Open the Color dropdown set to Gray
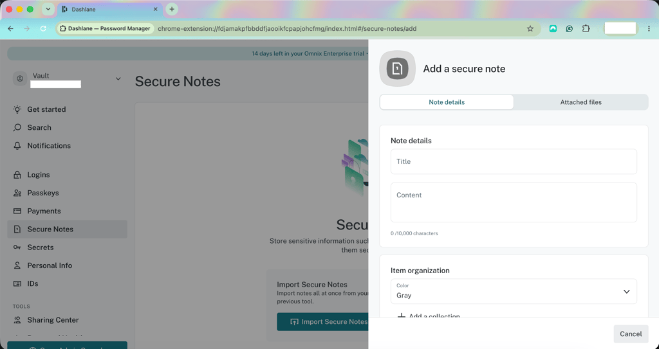This screenshot has width=659, height=349. point(514,291)
